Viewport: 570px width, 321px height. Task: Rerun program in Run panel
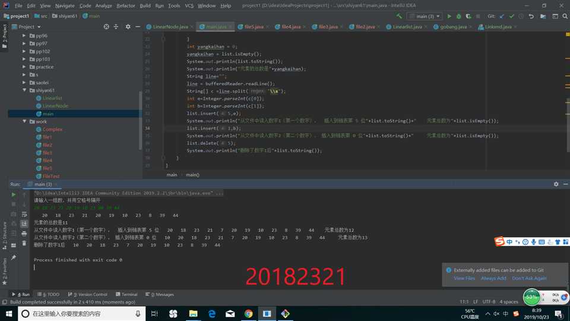(x=14, y=195)
